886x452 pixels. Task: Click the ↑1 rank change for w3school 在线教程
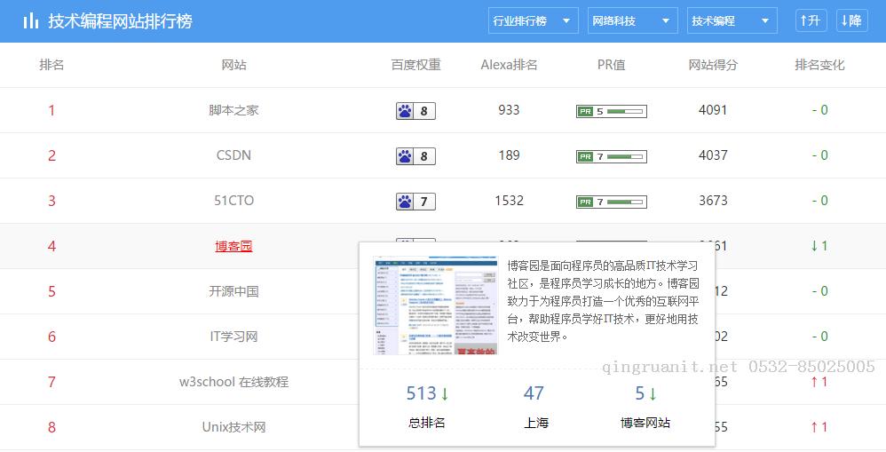click(819, 382)
